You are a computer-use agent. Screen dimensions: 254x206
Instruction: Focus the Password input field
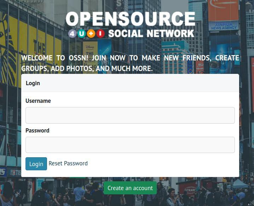click(x=130, y=145)
